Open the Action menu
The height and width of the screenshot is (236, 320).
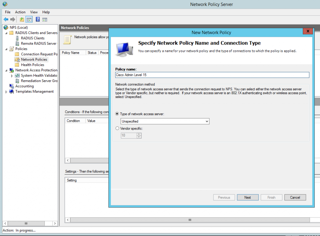pyautogui.click(x=20, y=12)
